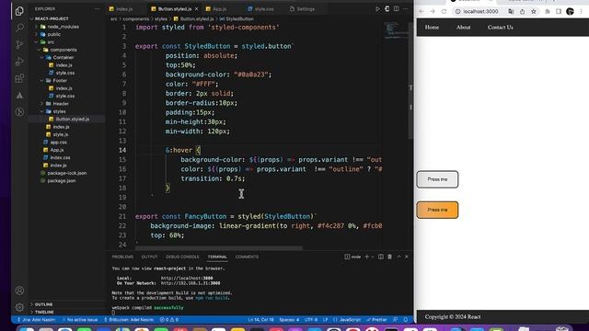The height and width of the screenshot is (331, 589).
Task: Go back in the browser
Action: [x=422, y=12]
